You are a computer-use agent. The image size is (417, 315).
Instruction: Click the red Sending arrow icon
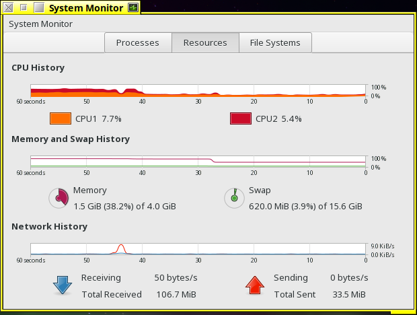click(x=255, y=285)
